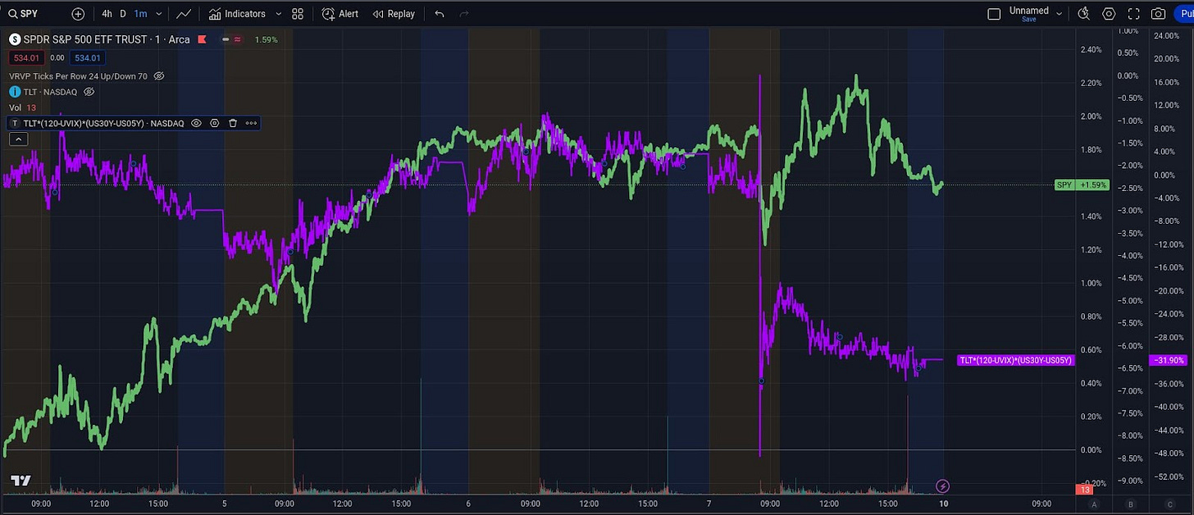Click the red flag symbol marker

(202, 39)
